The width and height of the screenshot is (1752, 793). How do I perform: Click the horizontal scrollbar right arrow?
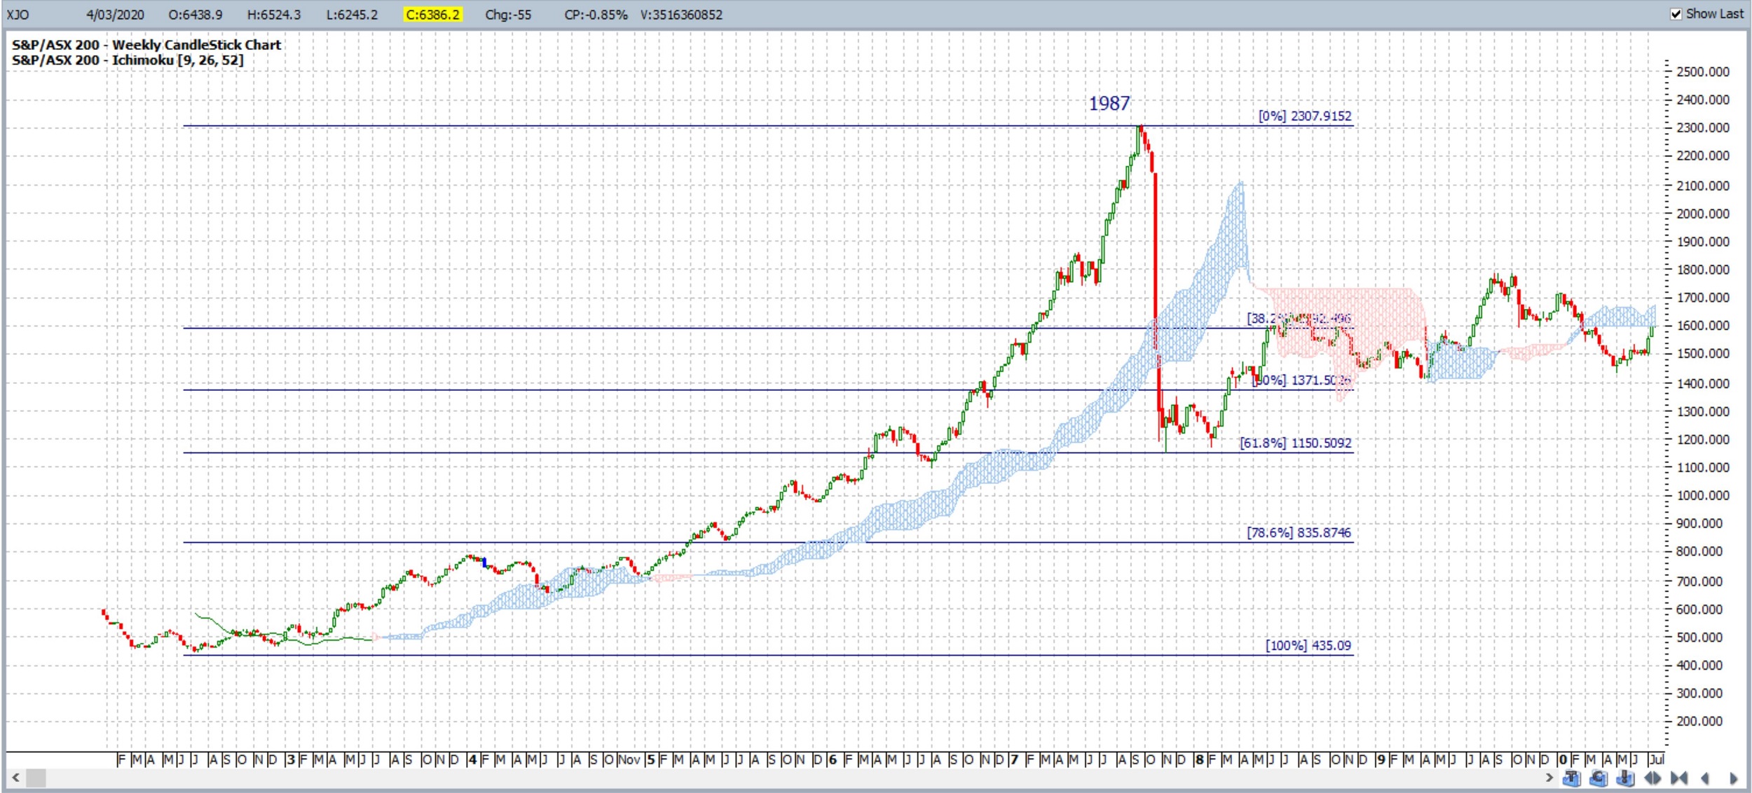[1549, 777]
